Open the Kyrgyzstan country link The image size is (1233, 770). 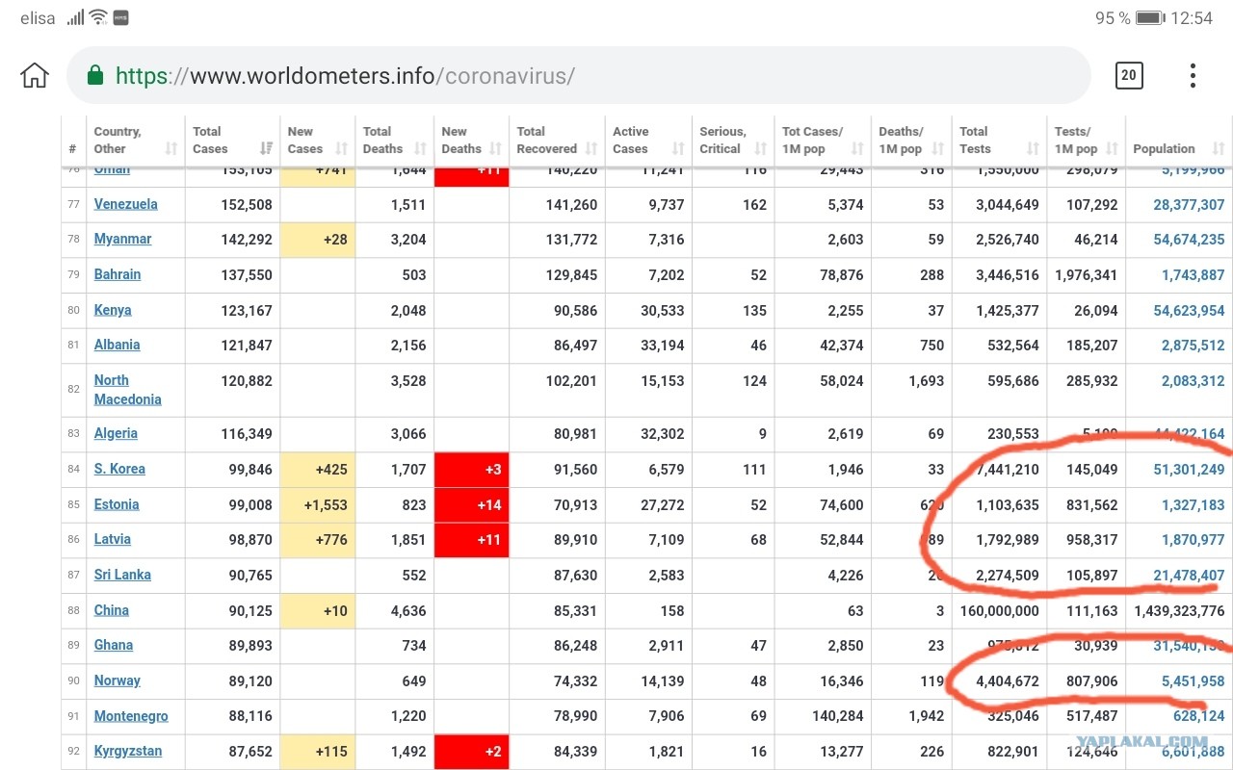[x=128, y=751]
